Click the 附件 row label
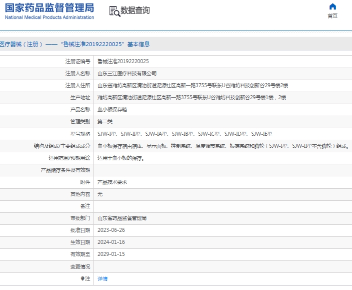 85,182
